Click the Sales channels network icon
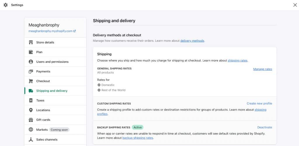 (x=31, y=140)
